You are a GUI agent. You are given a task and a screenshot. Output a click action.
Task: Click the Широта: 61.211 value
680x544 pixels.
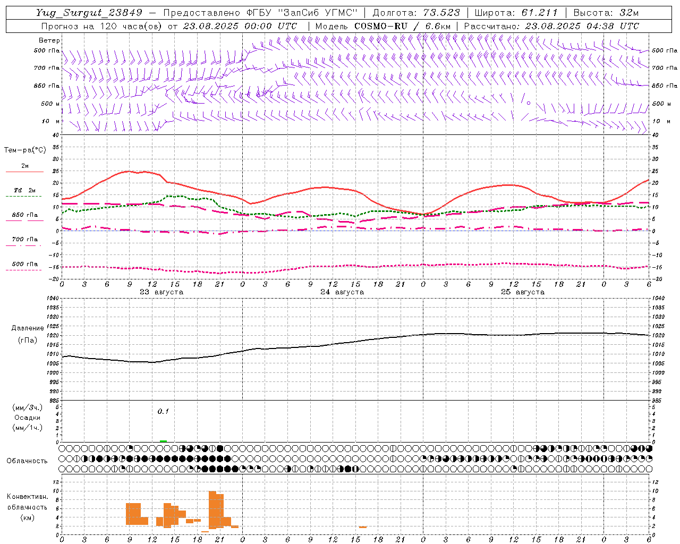[x=516, y=13]
